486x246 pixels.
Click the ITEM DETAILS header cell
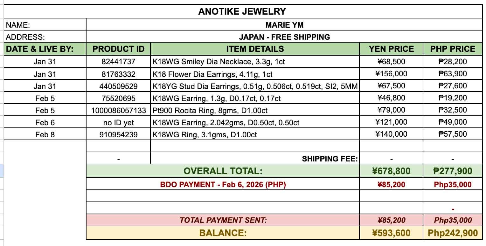click(x=255, y=49)
